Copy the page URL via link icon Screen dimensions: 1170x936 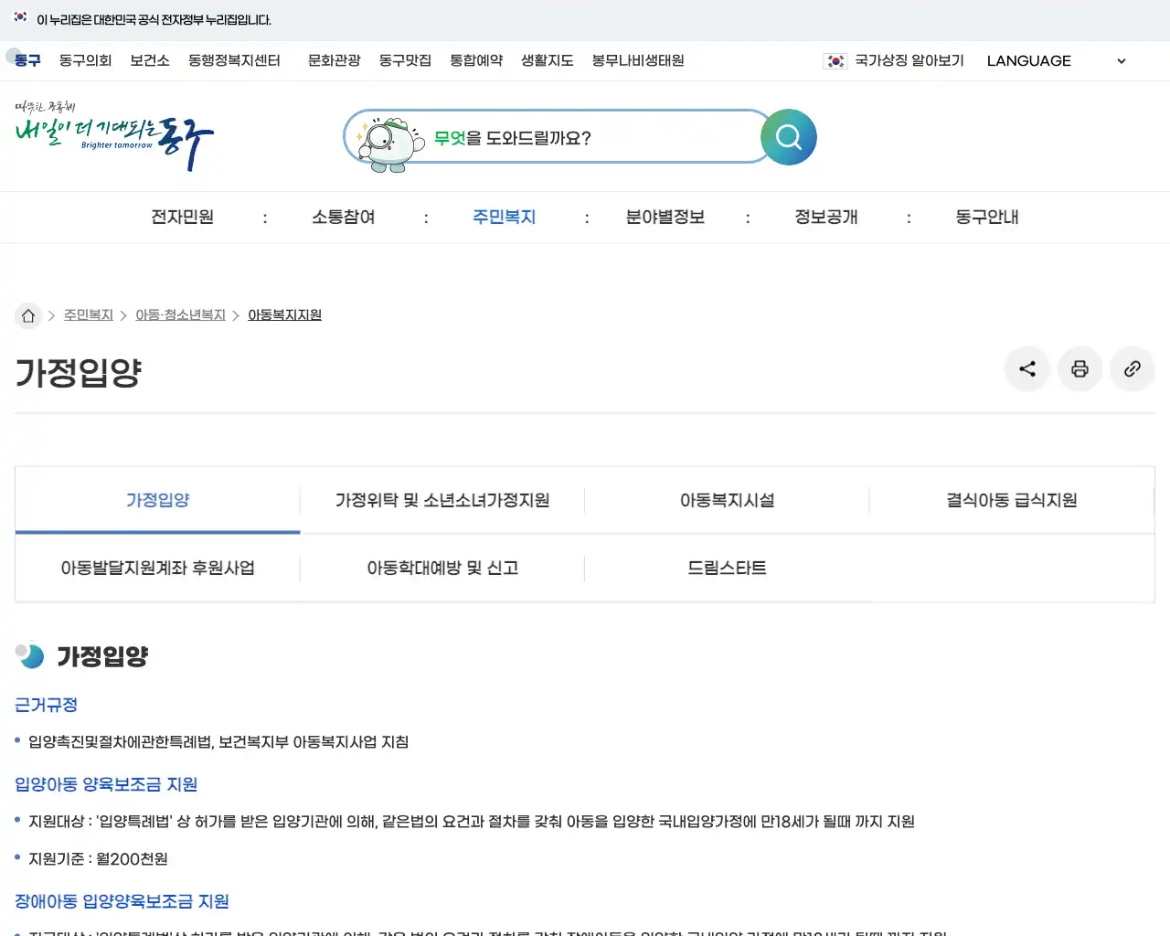click(1132, 368)
